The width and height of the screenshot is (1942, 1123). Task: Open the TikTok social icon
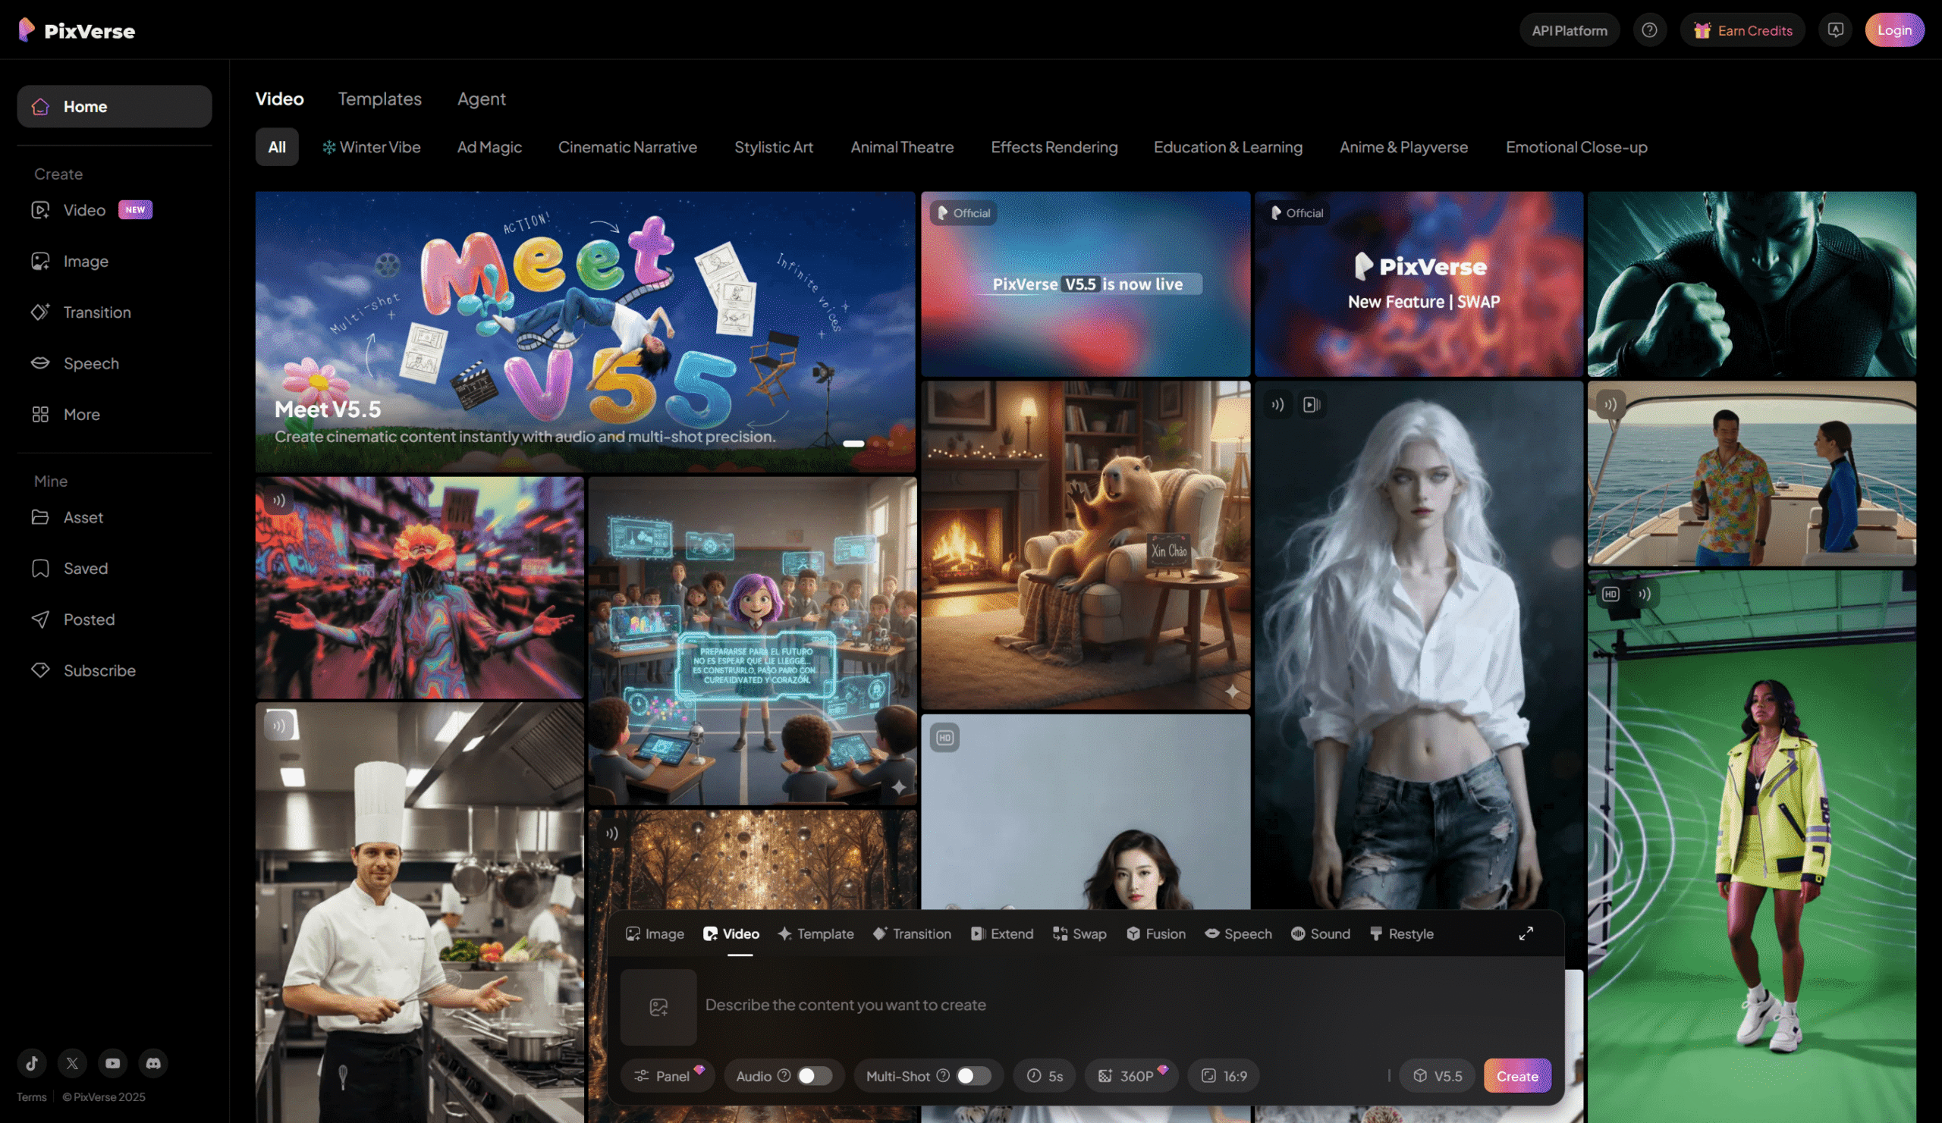pyautogui.click(x=32, y=1063)
